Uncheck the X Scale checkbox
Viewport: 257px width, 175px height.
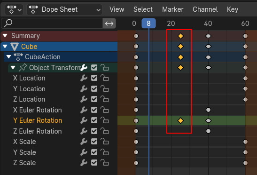94,142
